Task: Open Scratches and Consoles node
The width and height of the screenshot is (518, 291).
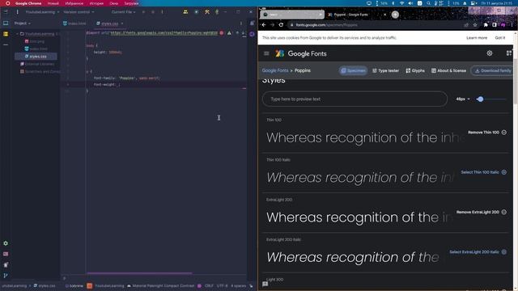Action: (40, 71)
